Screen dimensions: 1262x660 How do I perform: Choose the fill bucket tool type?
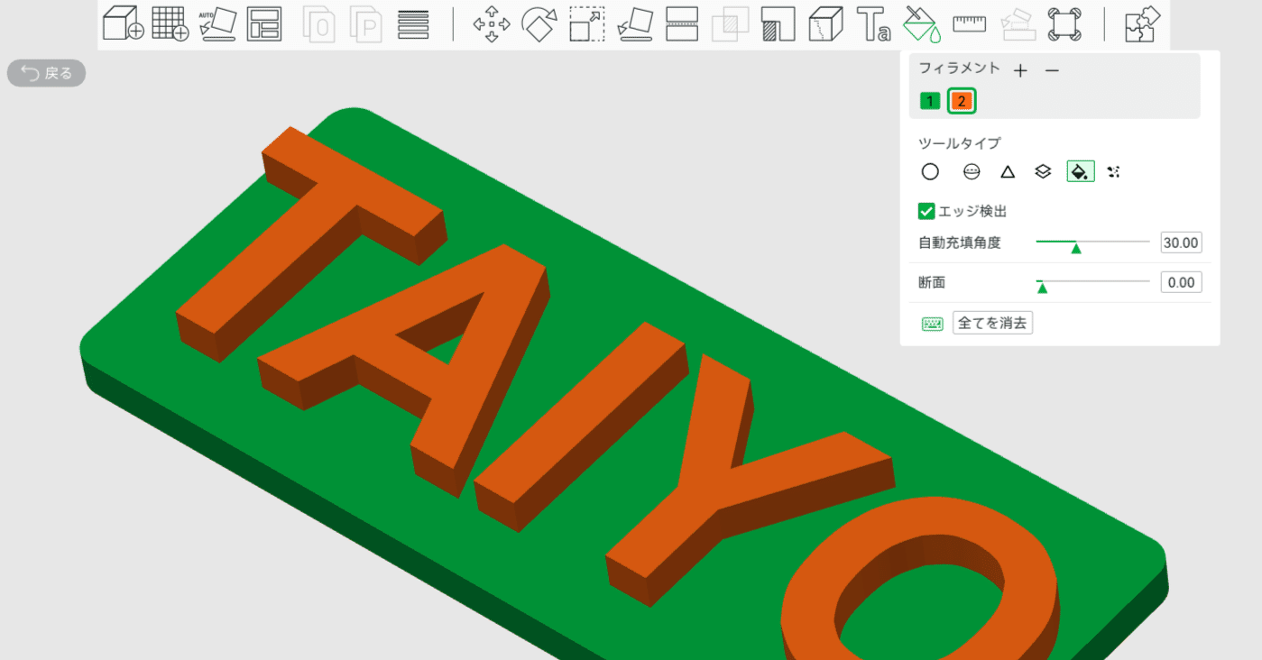pos(1081,171)
